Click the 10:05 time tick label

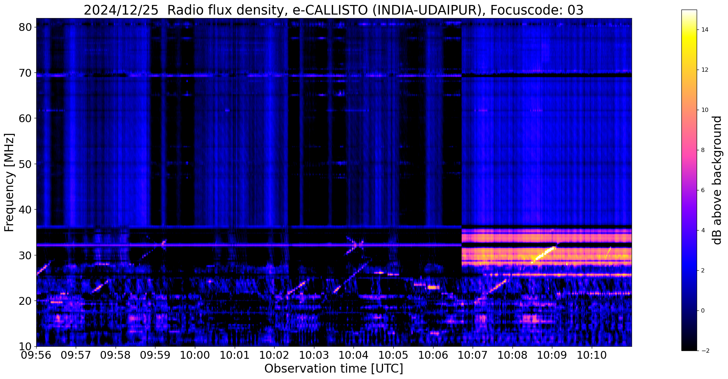pyautogui.click(x=393, y=355)
